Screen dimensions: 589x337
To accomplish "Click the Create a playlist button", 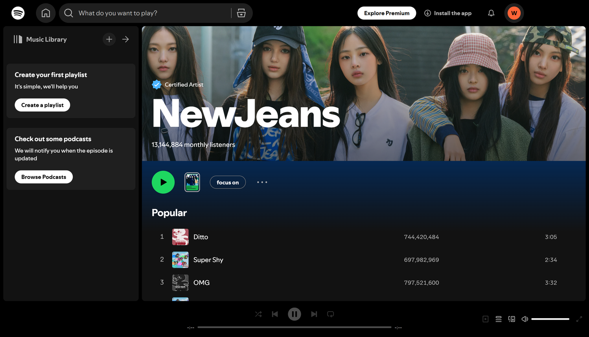I will coord(42,105).
